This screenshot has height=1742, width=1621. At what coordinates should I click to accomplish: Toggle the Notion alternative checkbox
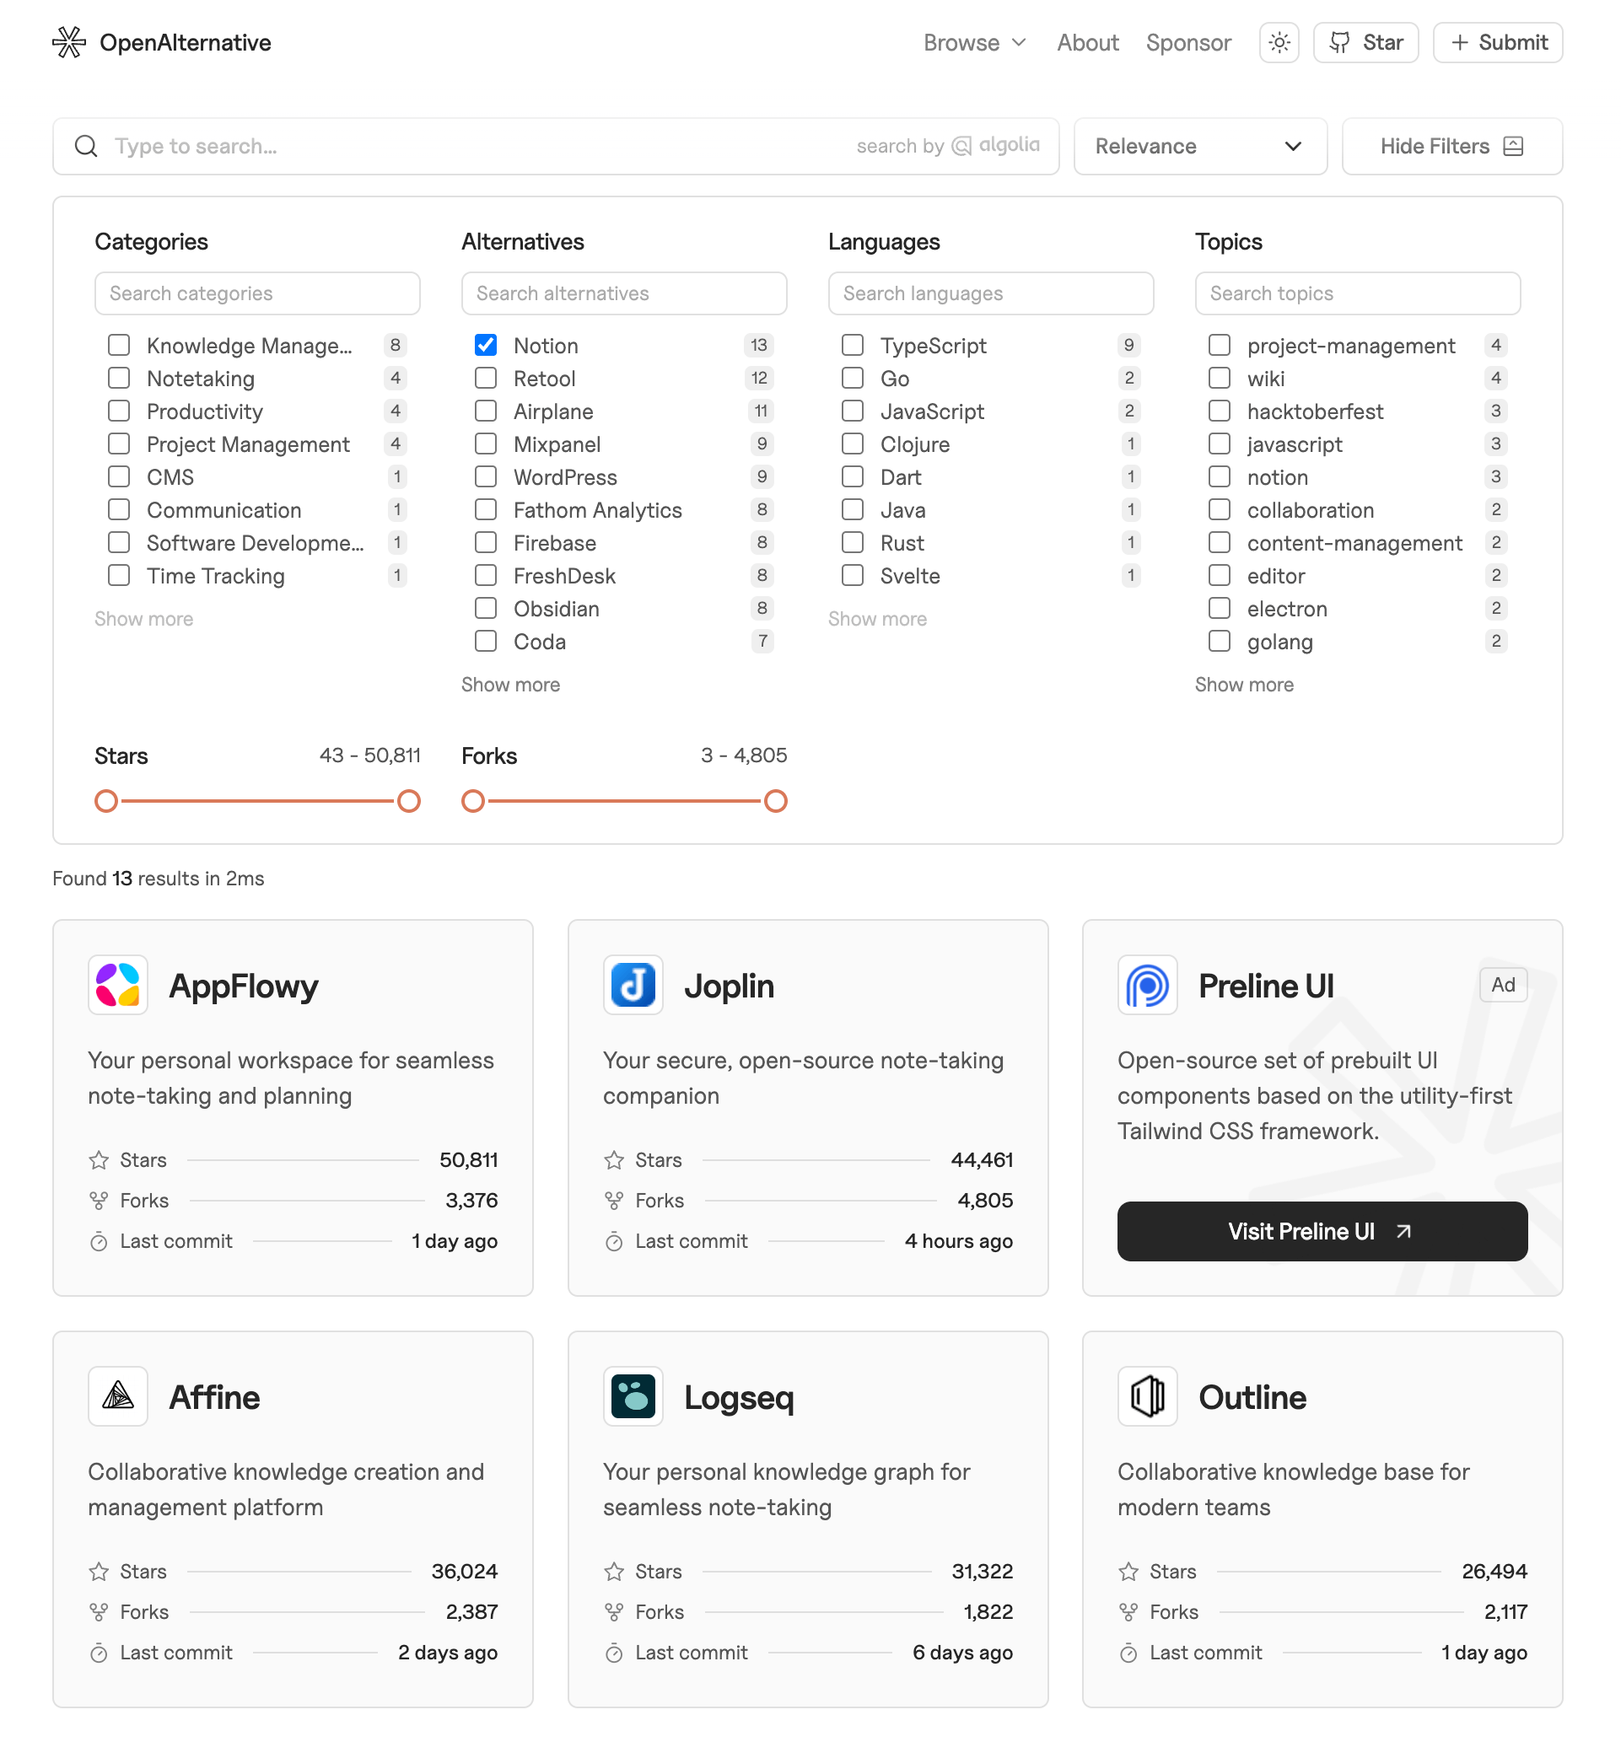pos(484,346)
